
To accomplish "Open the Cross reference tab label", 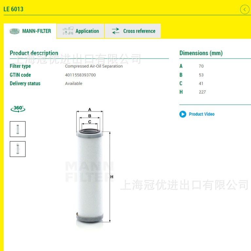I will pyautogui.click(x=139, y=31).
